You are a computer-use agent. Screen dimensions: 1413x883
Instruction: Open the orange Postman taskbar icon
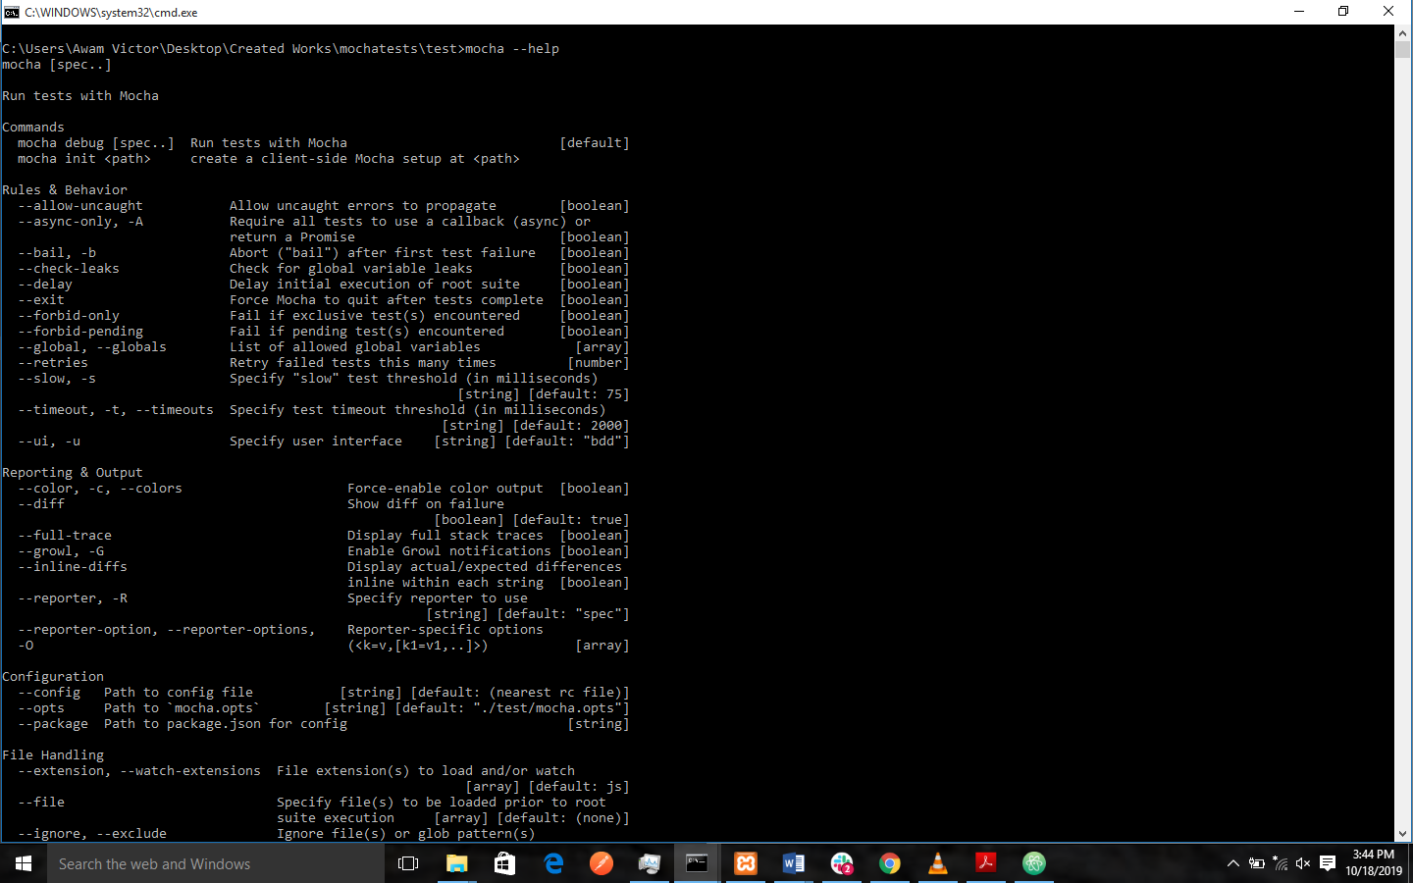pyautogui.click(x=602, y=863)
